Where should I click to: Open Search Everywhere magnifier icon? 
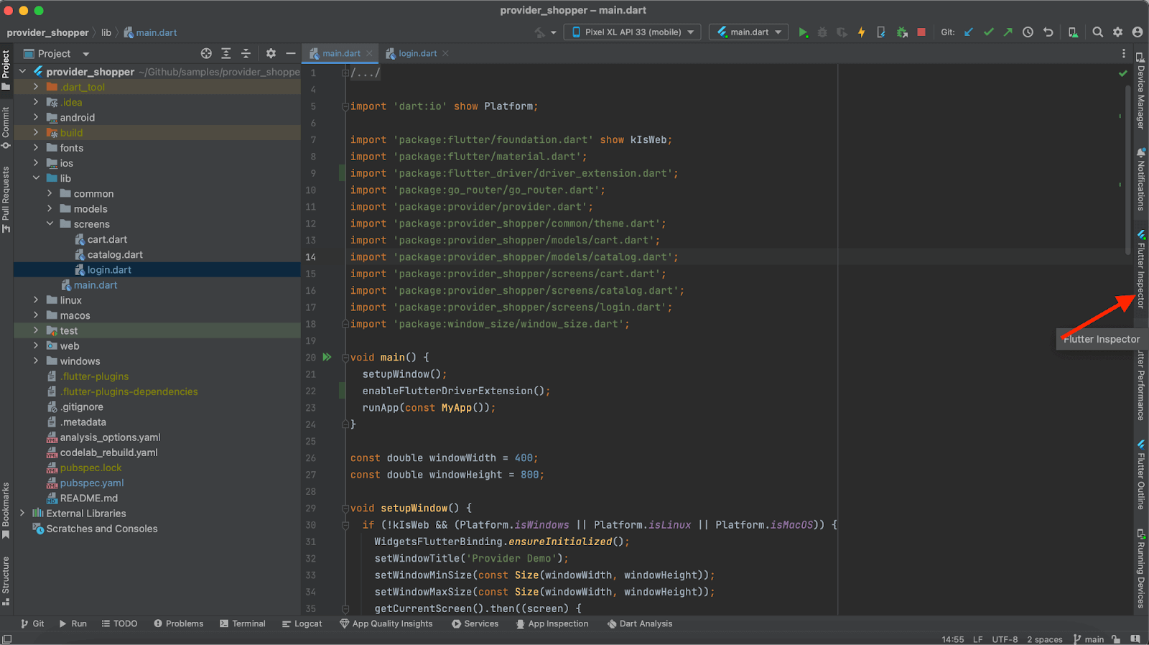[x=1097, y=32]
